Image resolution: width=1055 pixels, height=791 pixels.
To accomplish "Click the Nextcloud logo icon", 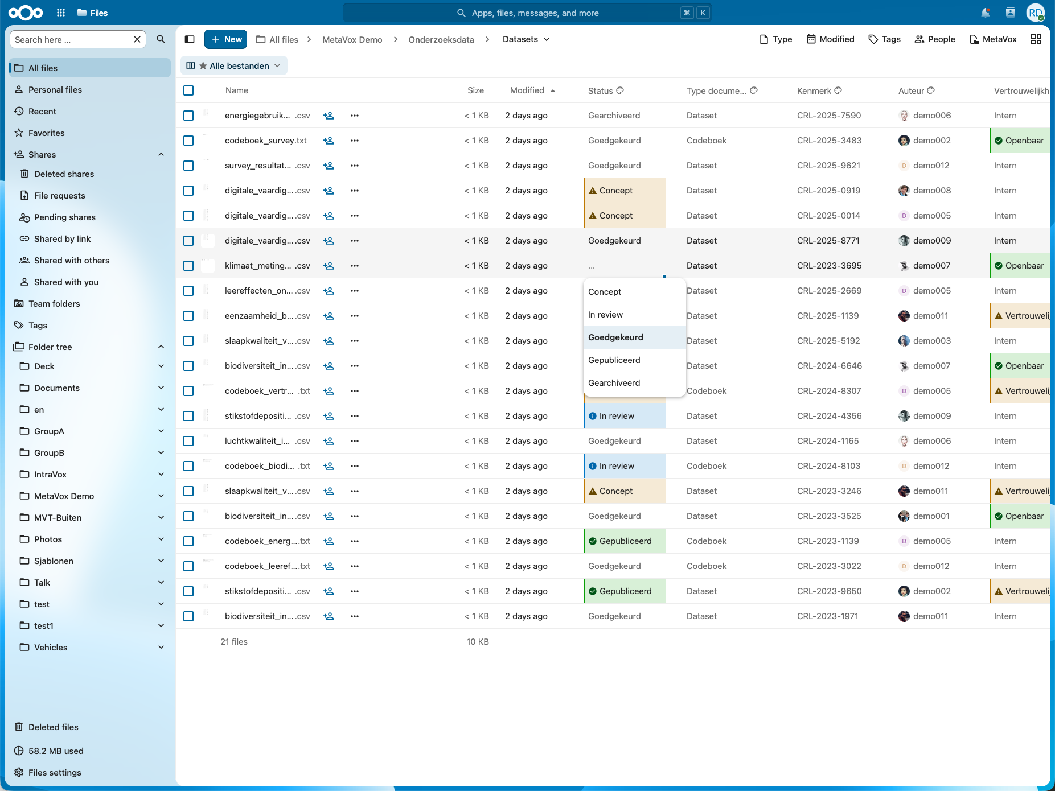I will coord(26,13).
